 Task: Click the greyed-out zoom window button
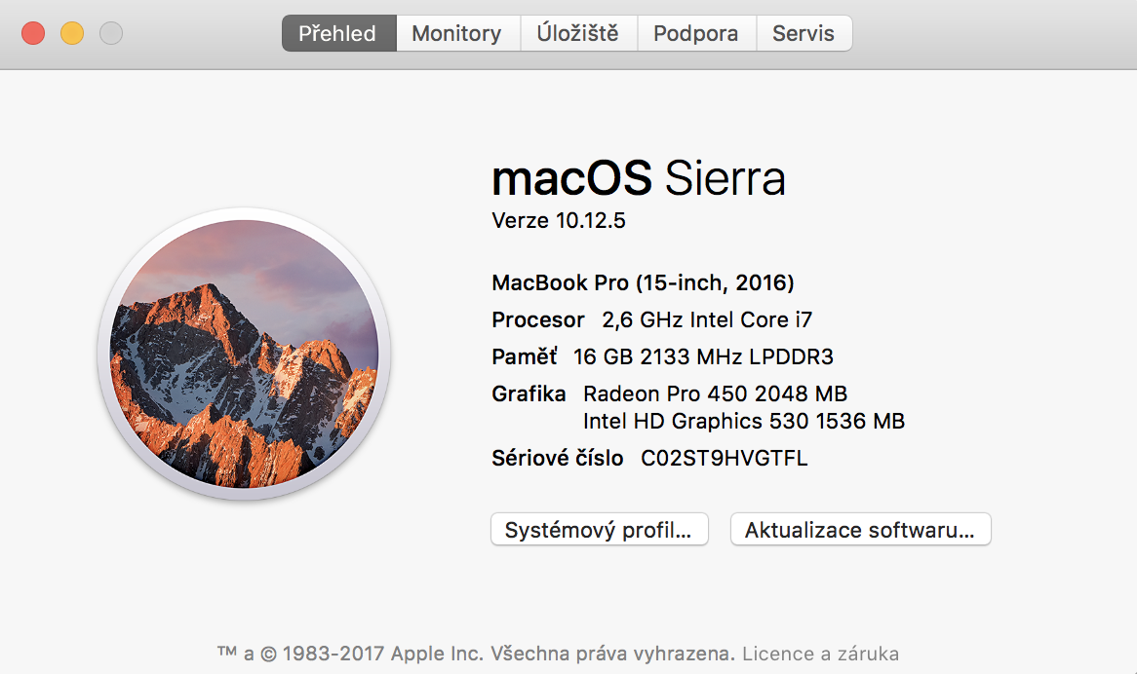click(111, 33)
